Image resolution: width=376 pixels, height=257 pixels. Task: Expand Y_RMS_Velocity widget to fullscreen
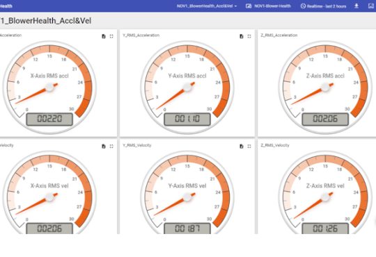249,146
